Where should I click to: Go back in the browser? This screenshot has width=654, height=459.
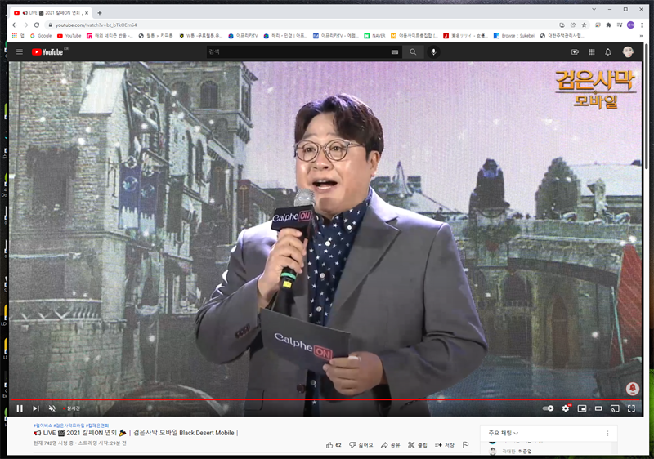[x=15, y=25]
